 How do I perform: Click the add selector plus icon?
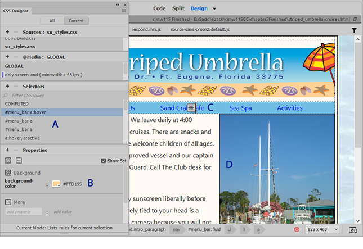click(x=7, y=86)
